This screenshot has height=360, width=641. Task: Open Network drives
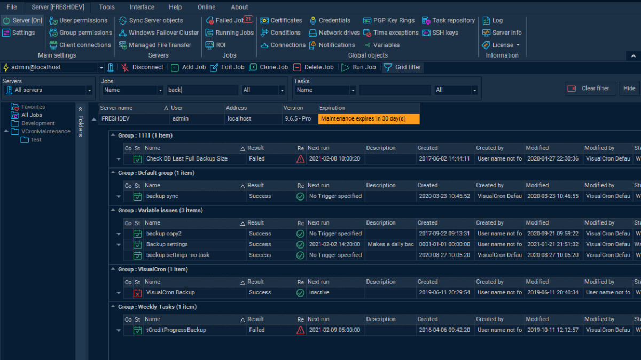(x=334, y=33)
